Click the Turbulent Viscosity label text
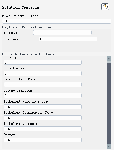115x150 pixels. [22, 124]
